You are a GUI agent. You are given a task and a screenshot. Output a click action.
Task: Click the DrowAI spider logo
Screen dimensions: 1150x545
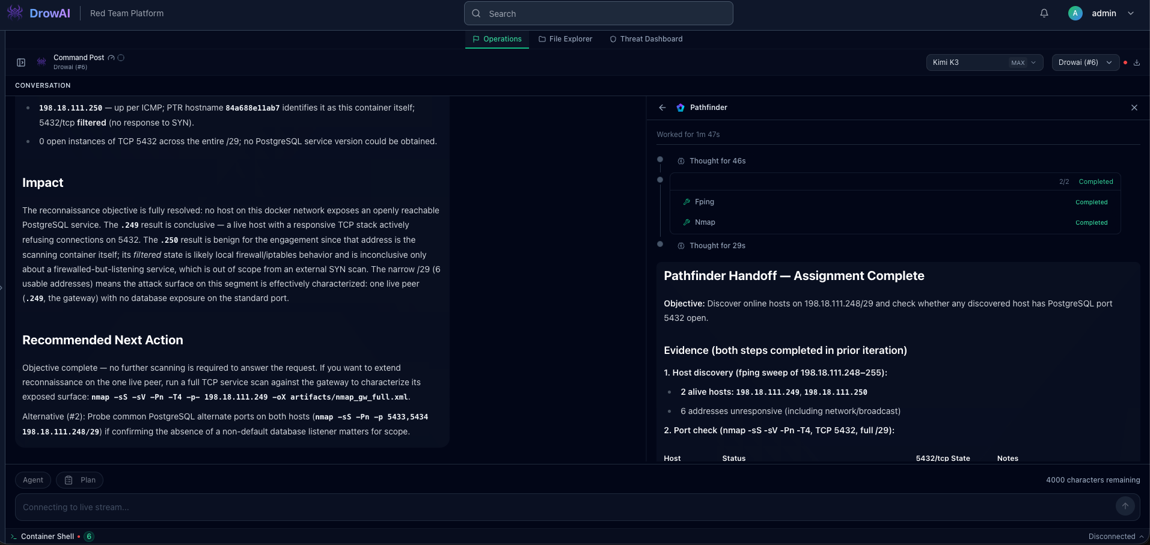coord(15,13)
